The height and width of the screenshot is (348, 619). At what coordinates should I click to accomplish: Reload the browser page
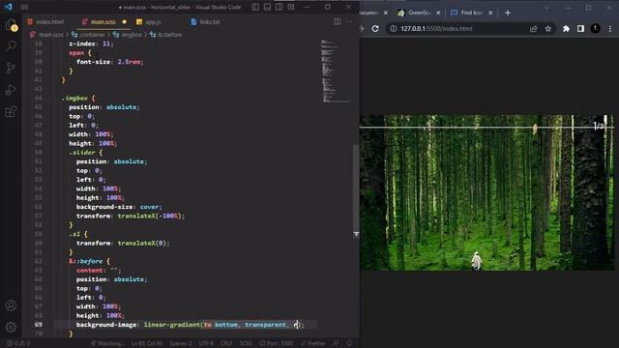point(375,28)
